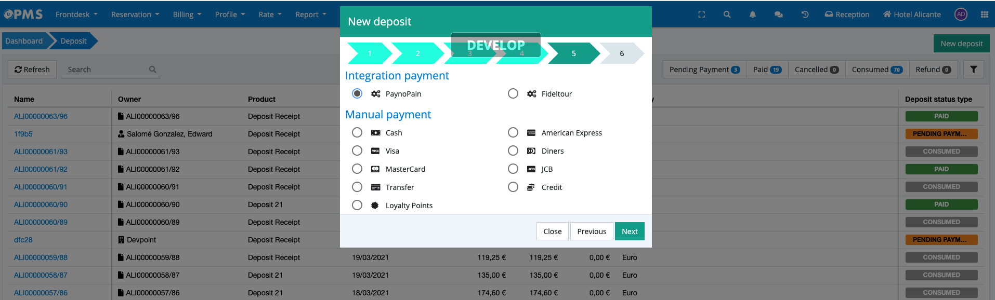Click the filter funnel icon
This screenshot has height=300, width=995.
tap(973, 70)
